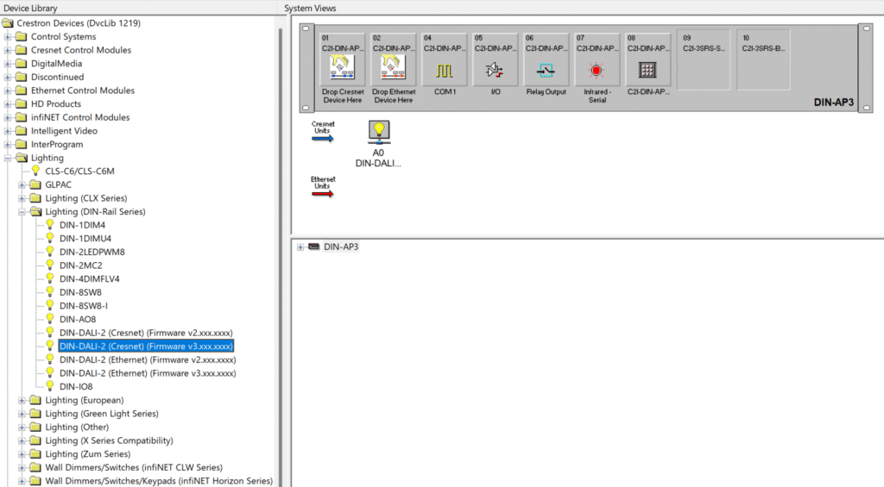Select DIN-DALI-2 (Cresnet) Firmware v2 item
Viewport: 884px width, 487px height.
[x=146, y=333]
